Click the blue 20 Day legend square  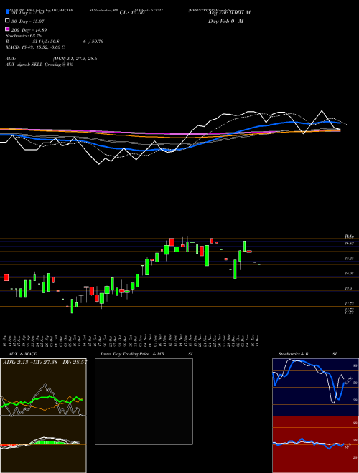point(8,12)
